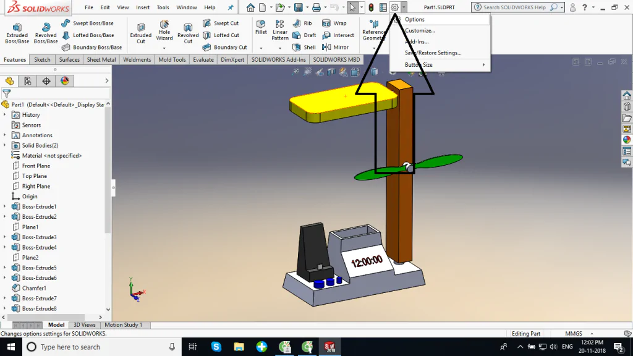
Task: Click the Rebuild traffic light icon
Action: pos(371,7)
